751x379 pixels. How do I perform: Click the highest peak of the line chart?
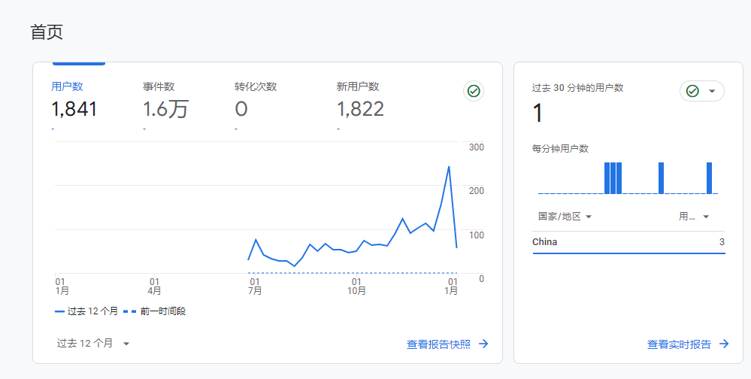(x=449, y=167)
